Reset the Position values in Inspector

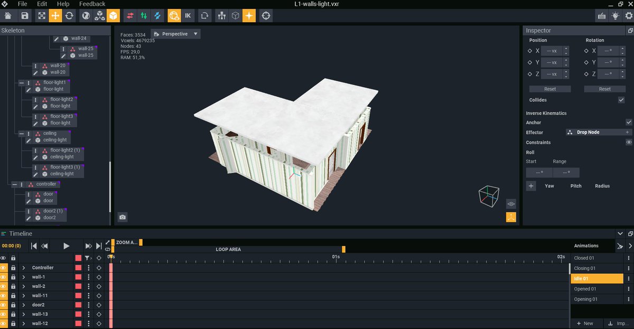[x=549, y=89]
